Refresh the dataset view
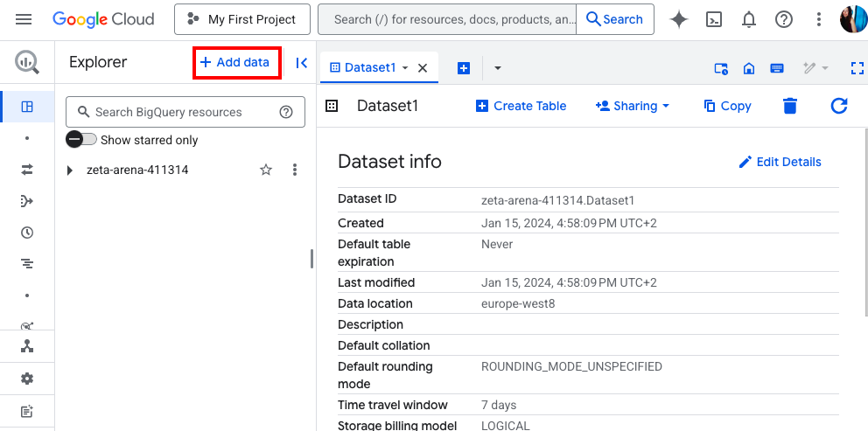Image resolution: width=868 pixels, height=431 pixels. coord(839,106)
